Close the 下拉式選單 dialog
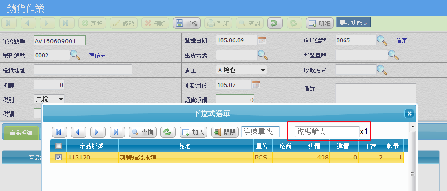 (409, 113)
